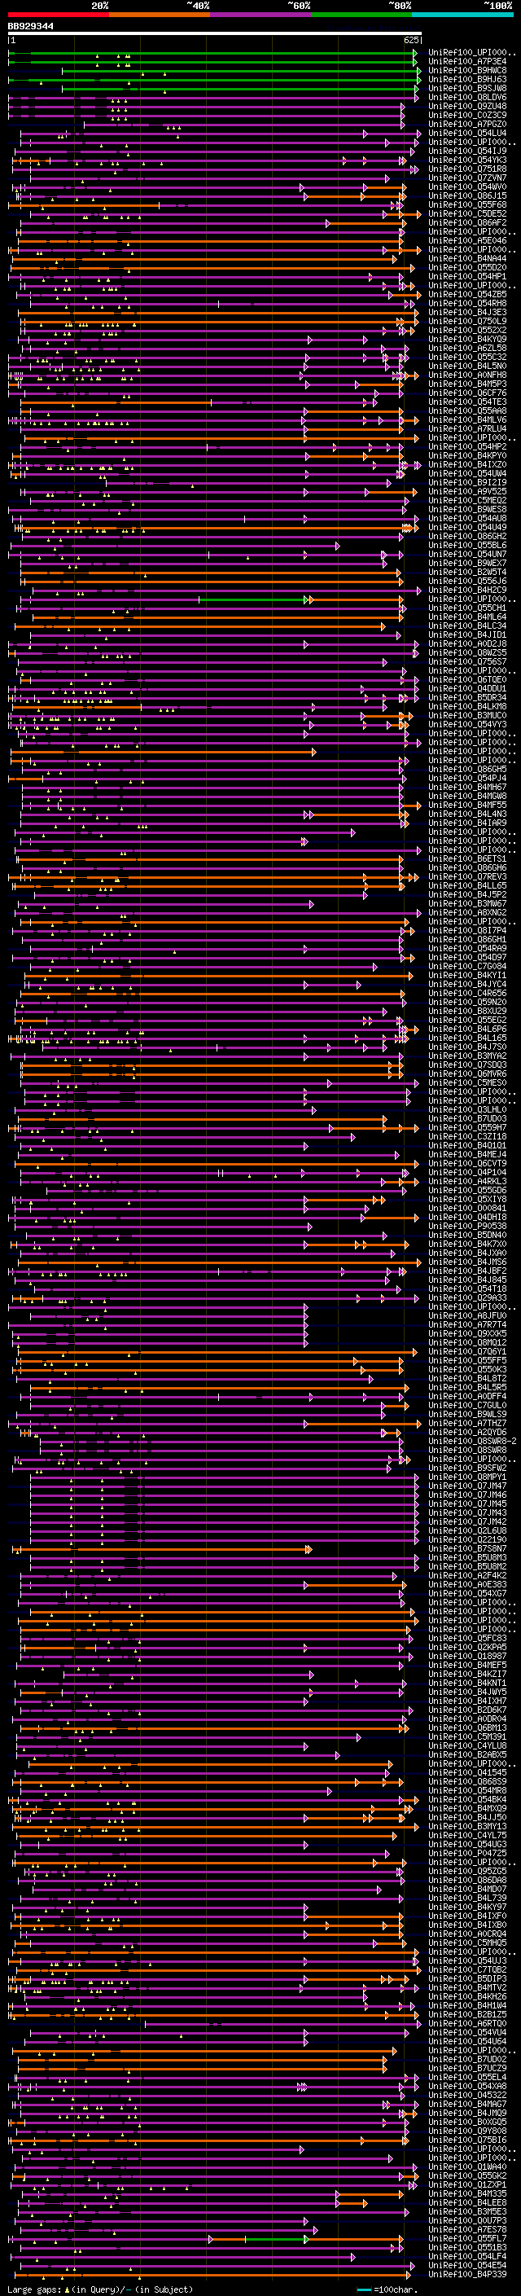Open hit UniRef100_Q55EG2
This screenshot has width=521, height=2296.
(467, 1020)
